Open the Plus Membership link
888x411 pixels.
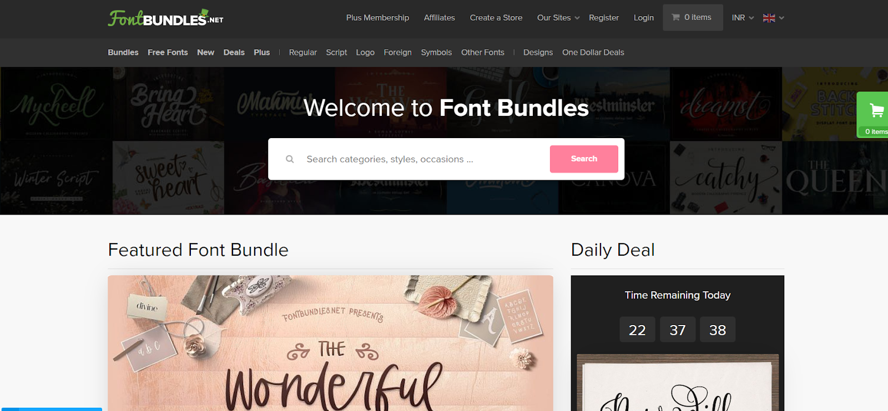[377, 18]
